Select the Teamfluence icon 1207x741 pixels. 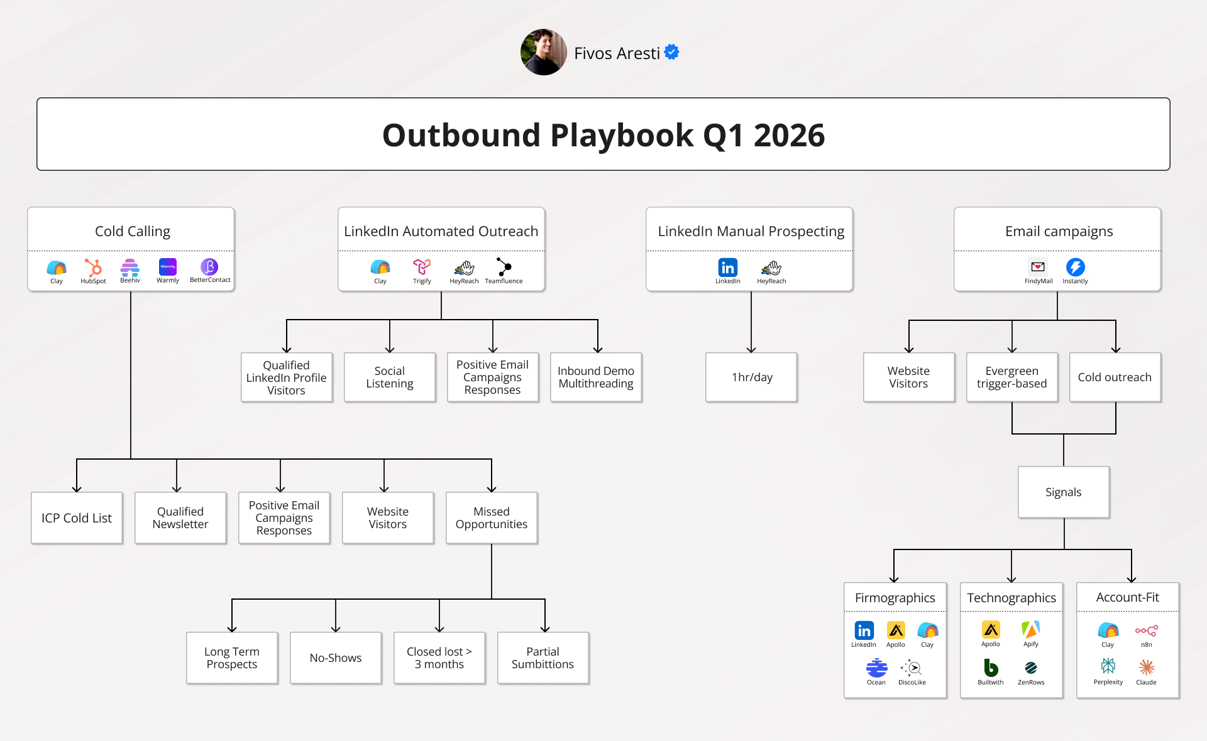coord(504,267)
